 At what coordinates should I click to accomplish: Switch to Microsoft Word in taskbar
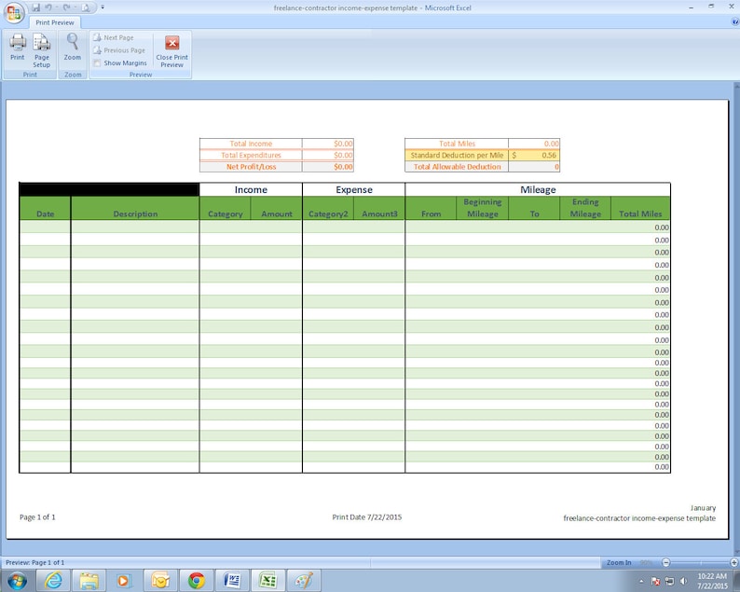232,580
